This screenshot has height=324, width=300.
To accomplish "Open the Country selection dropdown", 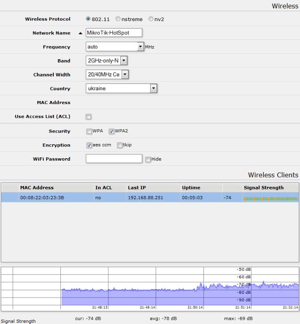I will tap(154, 89).
